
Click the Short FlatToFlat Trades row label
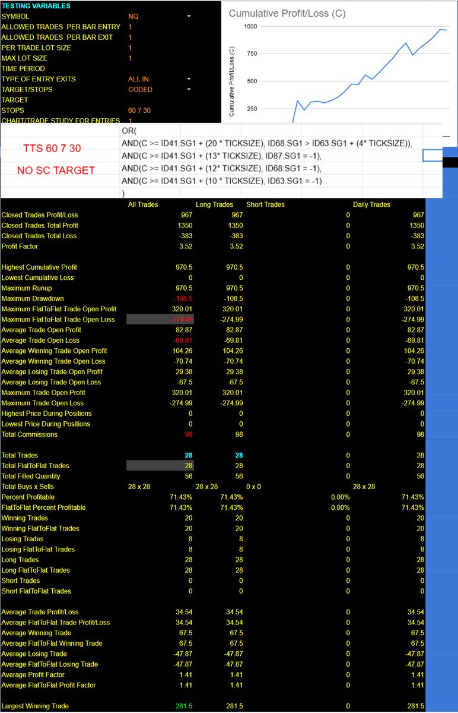click(36, 591)
